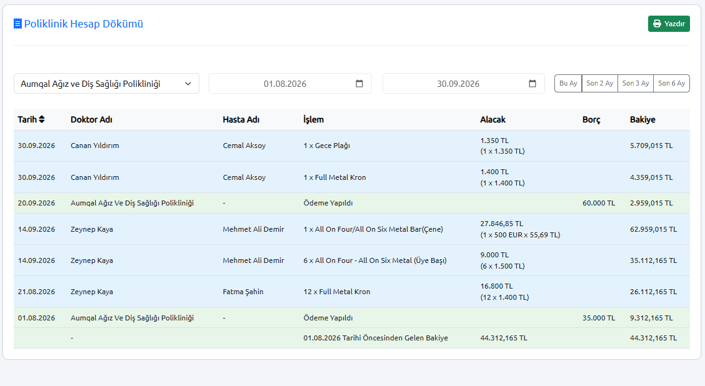Click the Poliklinik Hesap Dökümü title
Image resolution: width=705 pixels, height=386 pixels.
coord(84,24)
